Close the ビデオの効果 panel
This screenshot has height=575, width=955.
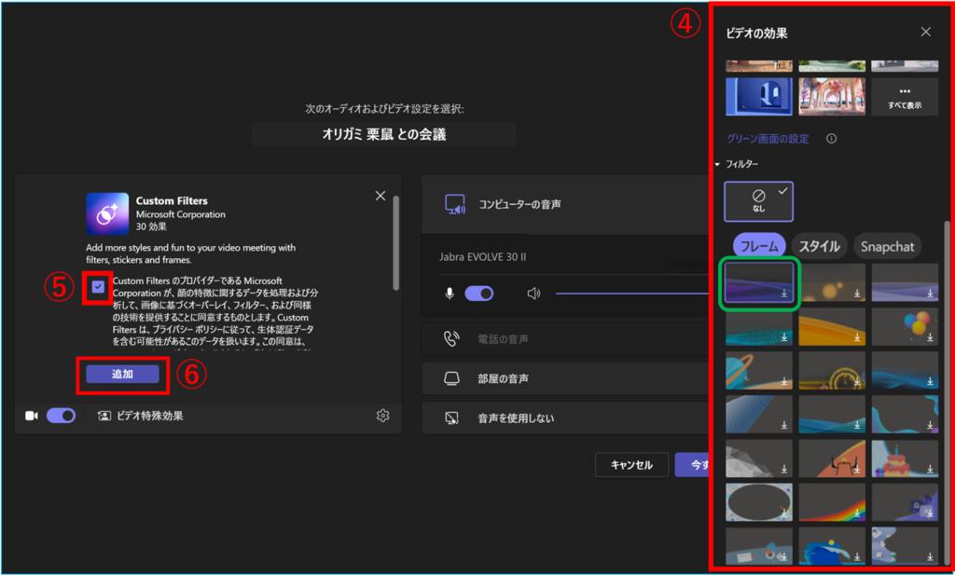pos(925,33)
